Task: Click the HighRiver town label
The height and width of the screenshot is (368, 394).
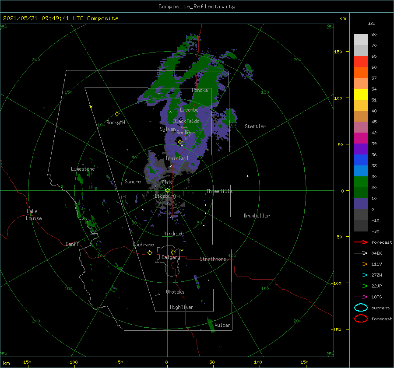Action: 182,307
